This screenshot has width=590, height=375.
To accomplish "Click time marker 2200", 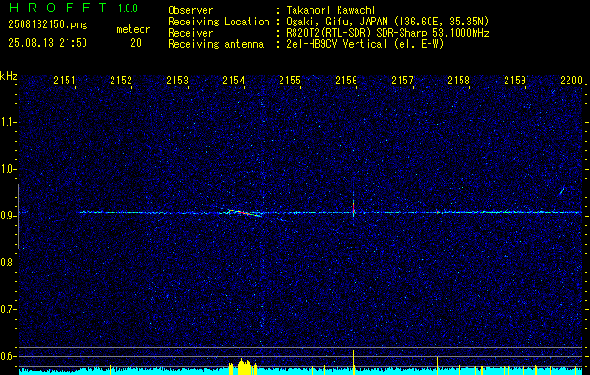I will (571, 80).
